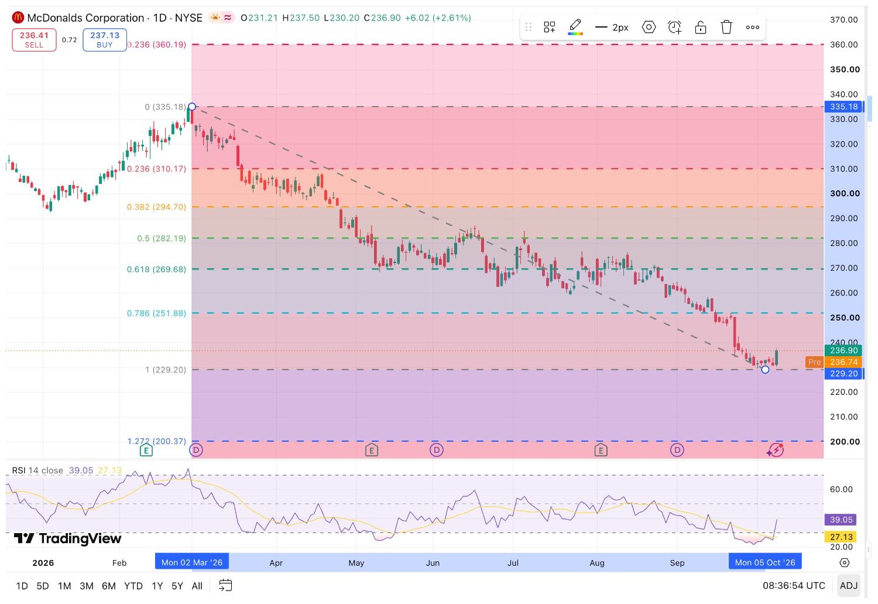Screen dimensions: 878x604
Task: Click the dividend D marker near June
Action: [x=436, y=450]
